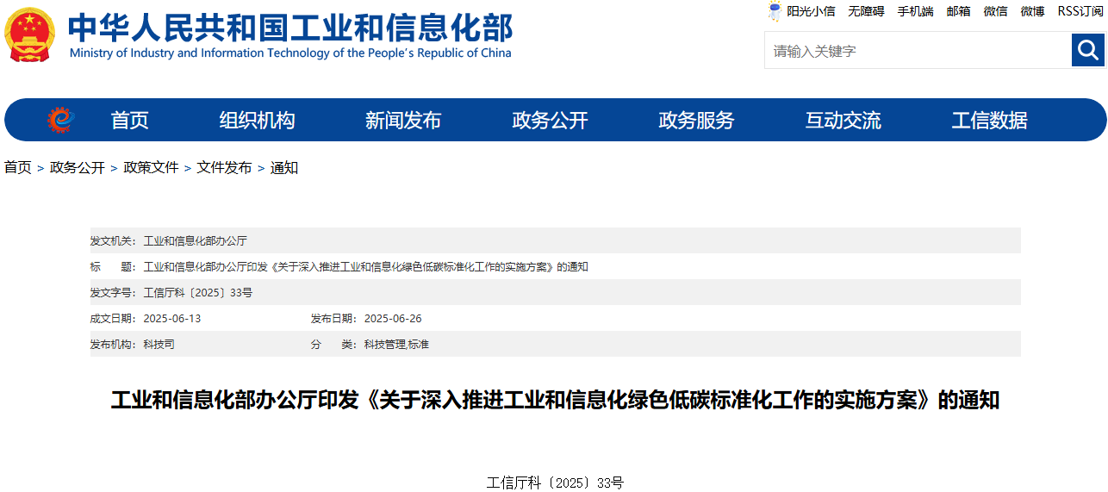1108x492 pixels.
Task: Click the 邮箱 link in top bar
Action: coord(958,11)
